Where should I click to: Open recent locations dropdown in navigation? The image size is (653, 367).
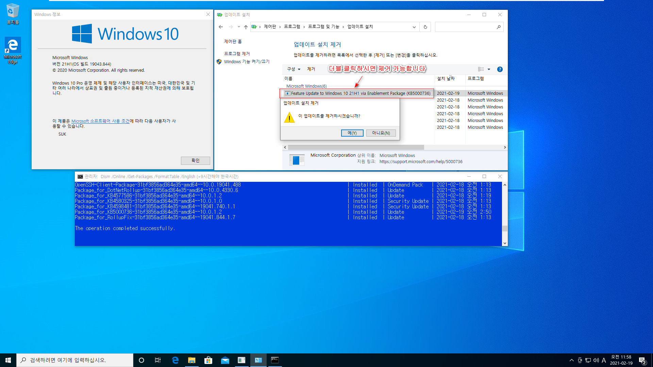[239, 27]
